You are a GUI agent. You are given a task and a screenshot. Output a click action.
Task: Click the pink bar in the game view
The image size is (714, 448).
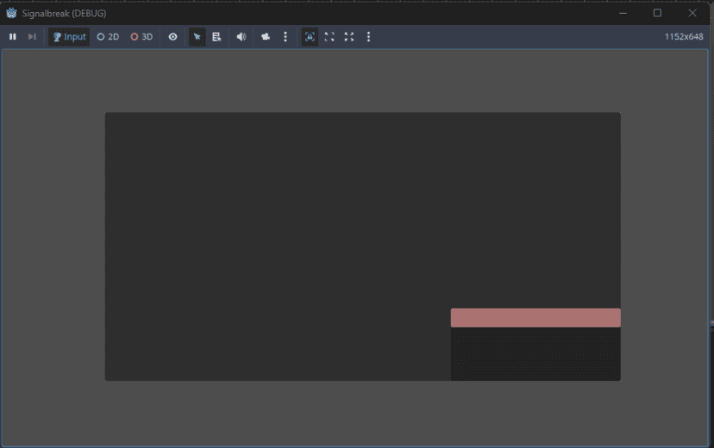click(535, 318)
